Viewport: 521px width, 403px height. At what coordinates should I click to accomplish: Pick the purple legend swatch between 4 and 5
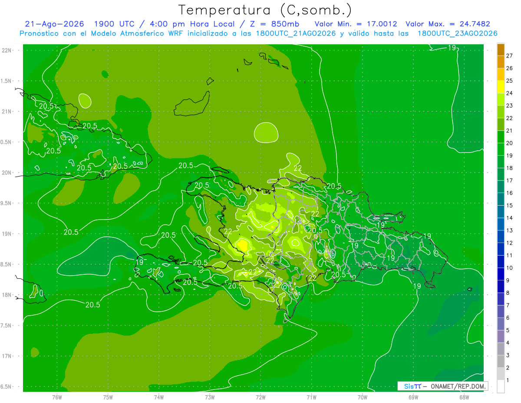pos(501,337)
